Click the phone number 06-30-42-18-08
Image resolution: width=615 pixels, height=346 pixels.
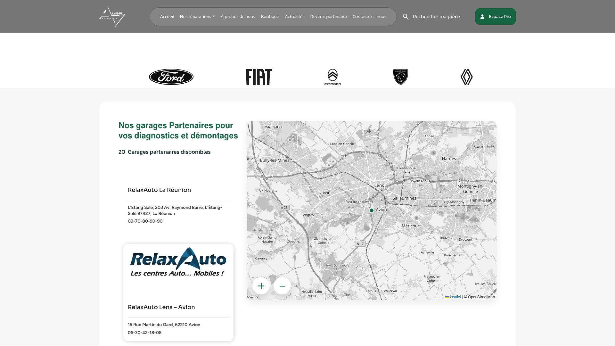coord(145,333)
